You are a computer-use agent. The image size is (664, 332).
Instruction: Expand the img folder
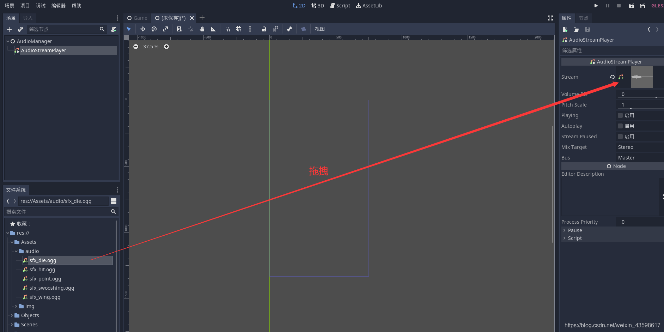click(16, 306)
